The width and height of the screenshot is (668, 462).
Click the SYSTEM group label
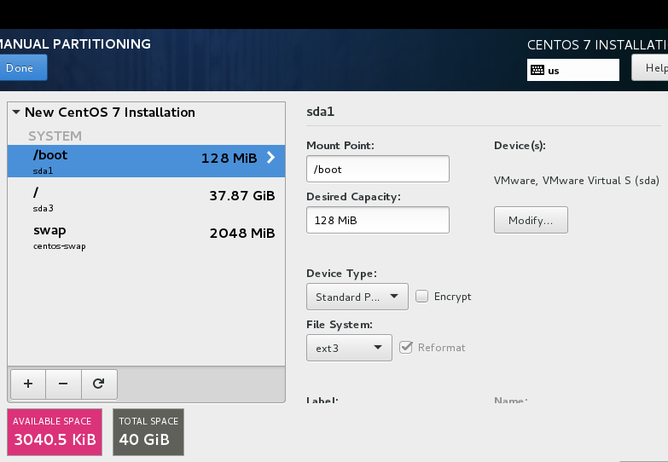tap(55, 136)
